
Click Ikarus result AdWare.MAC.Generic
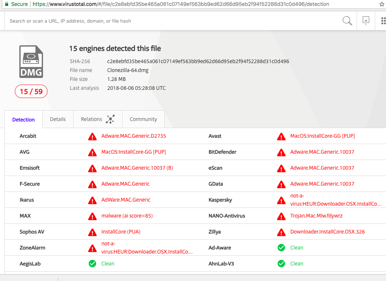[126, 200]
